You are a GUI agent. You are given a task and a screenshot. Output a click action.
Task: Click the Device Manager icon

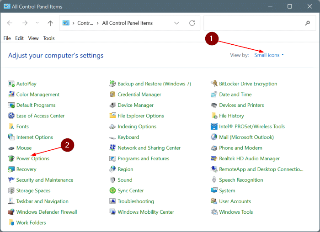tap(112, 105)
